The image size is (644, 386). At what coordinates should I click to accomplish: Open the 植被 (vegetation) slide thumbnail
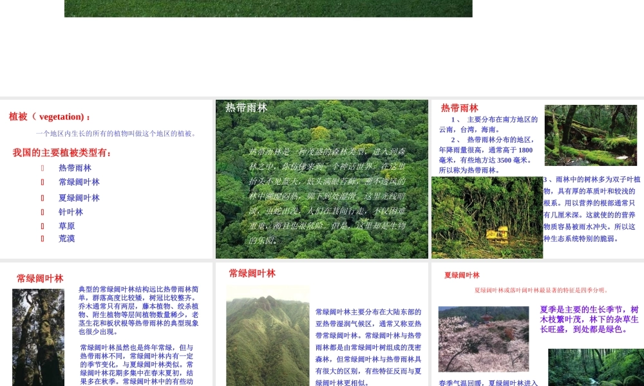pos(106,179)
